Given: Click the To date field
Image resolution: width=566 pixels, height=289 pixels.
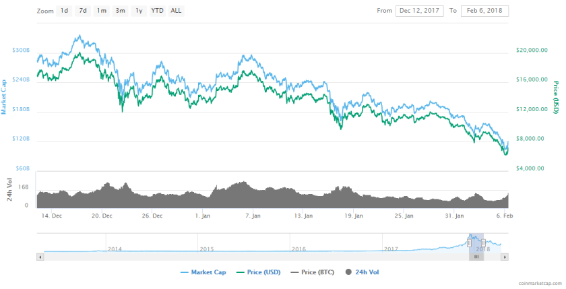Looking at the screenshot, I should tap(484, 11).
